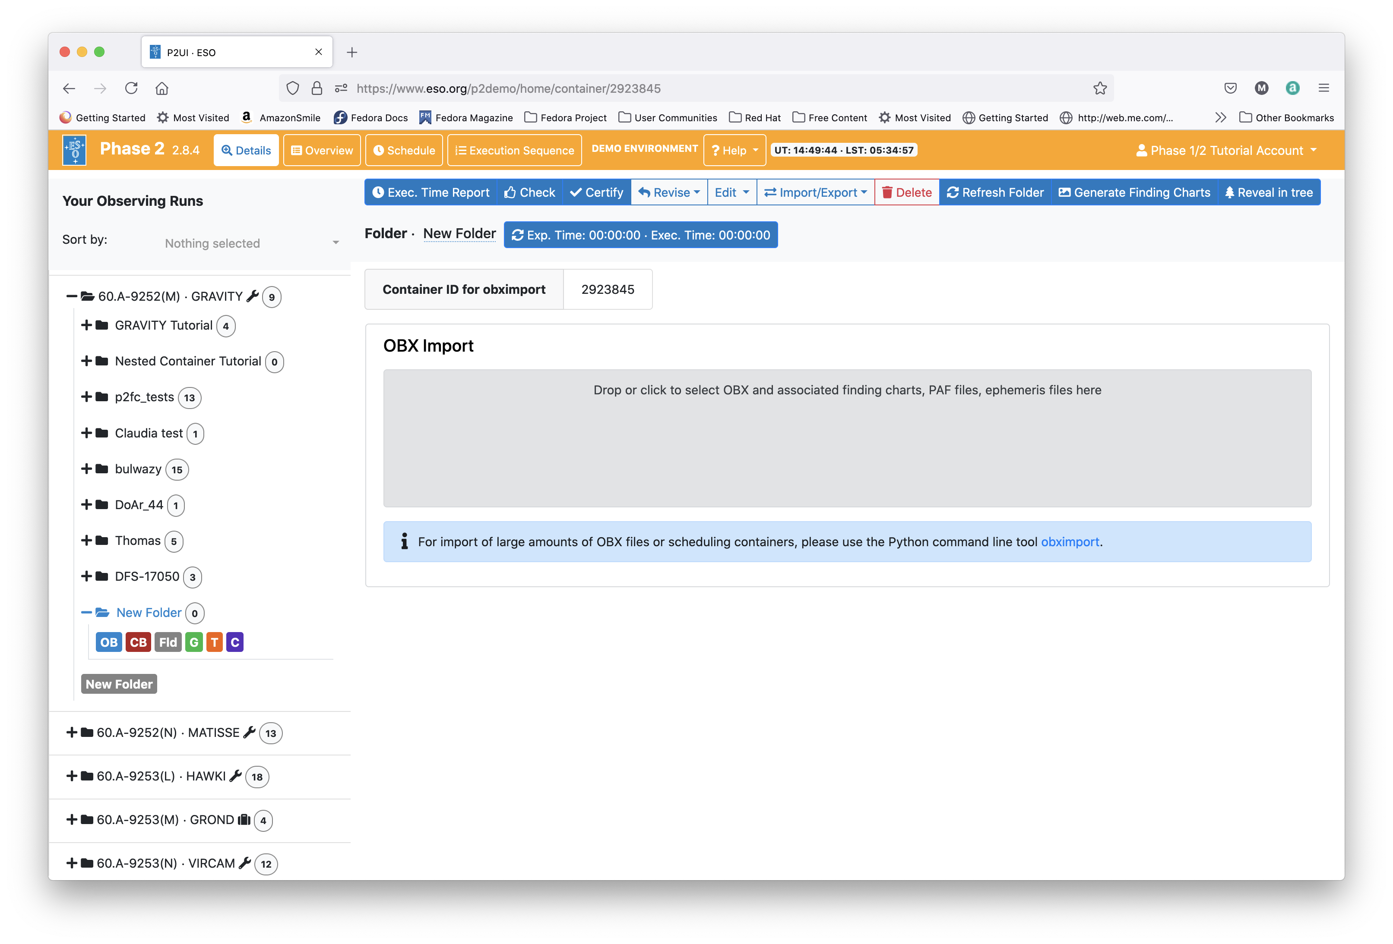Click the purple C container icon
This screenshot has height=944, width=1393.
235,642
